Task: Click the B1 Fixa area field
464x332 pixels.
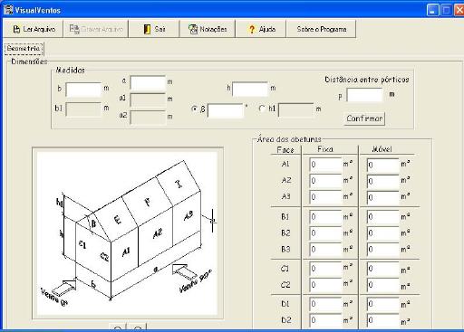Action: (325, 217)
